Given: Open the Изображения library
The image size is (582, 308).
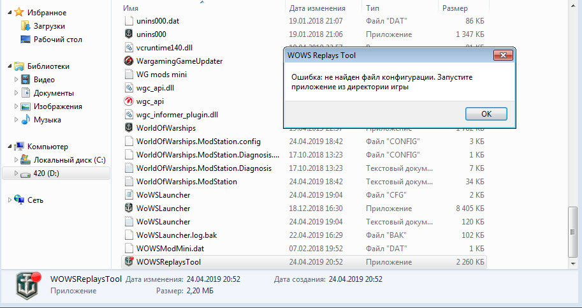Looking at the screenshot, I should coord(57,106).
